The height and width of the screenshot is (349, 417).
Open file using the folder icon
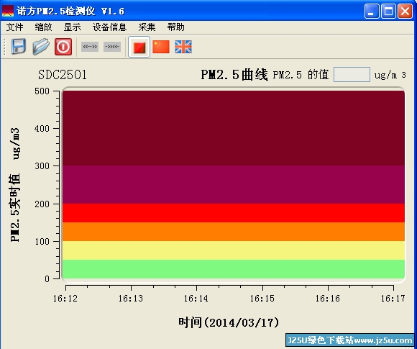point(41,47)
